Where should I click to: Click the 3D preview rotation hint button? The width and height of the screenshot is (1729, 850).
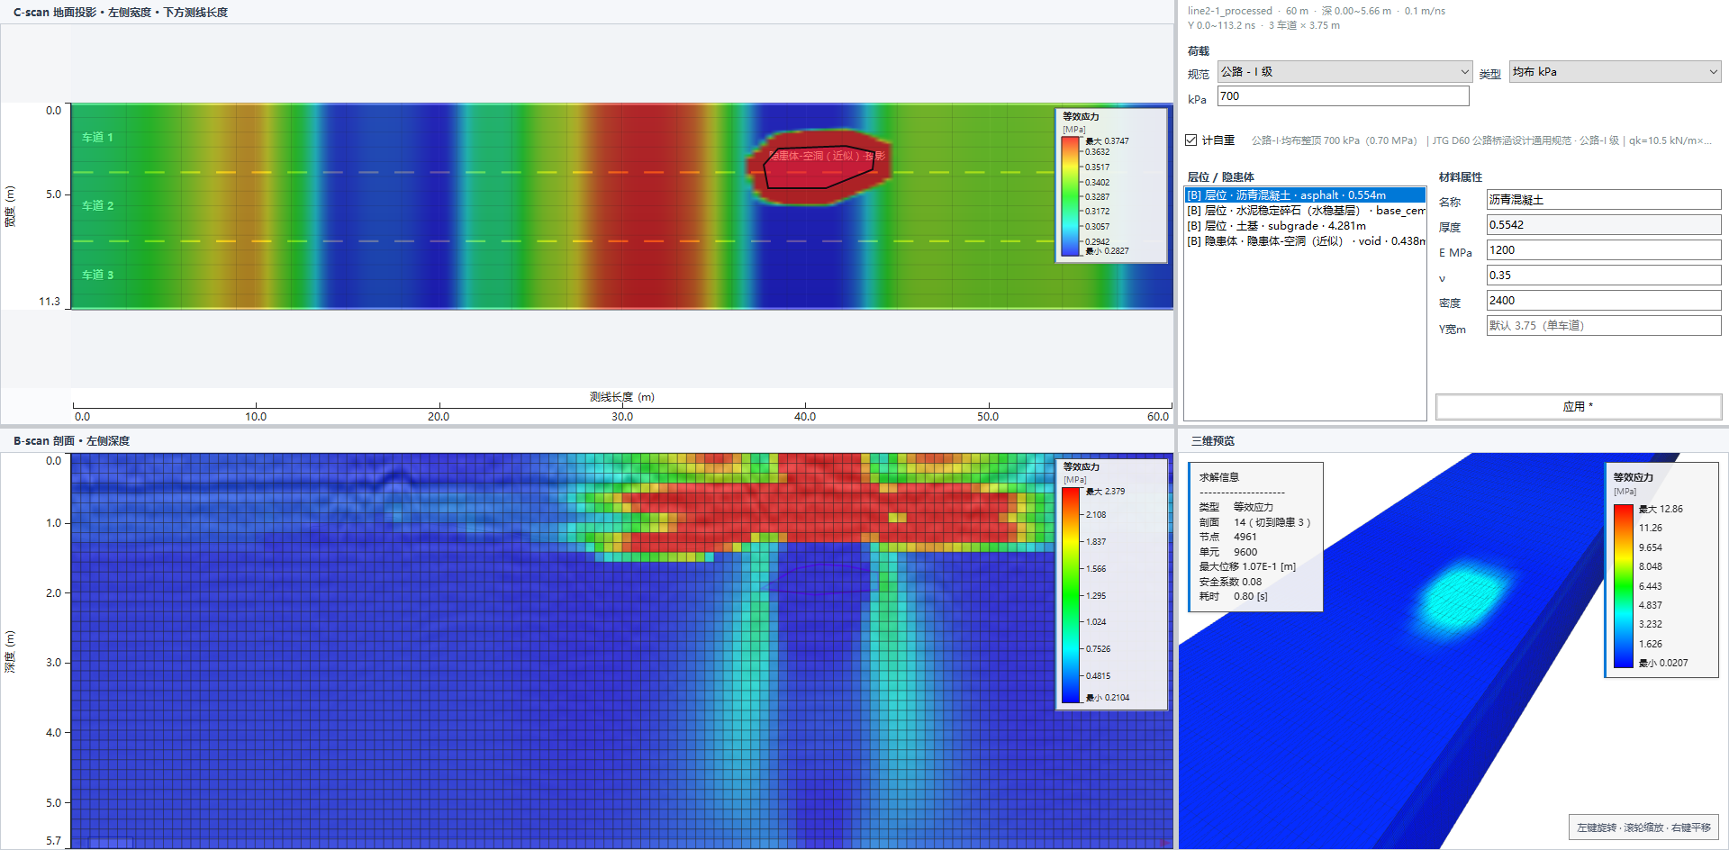[x=1643, y=827]
